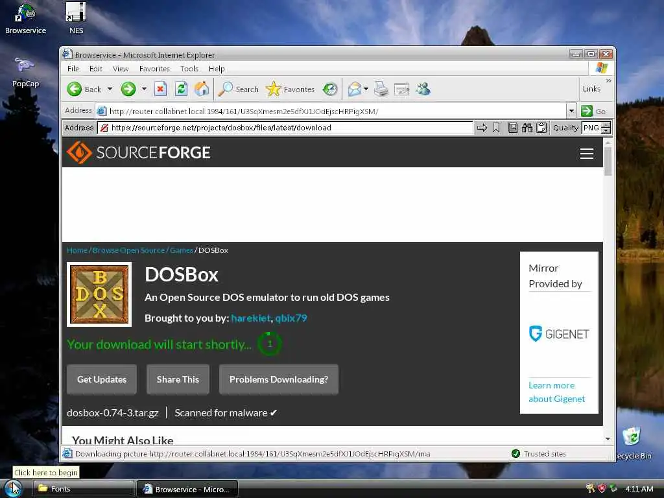The image size is (664, 498).
Task: Click Learn more about Gigenet link
Action: point(556,392)
